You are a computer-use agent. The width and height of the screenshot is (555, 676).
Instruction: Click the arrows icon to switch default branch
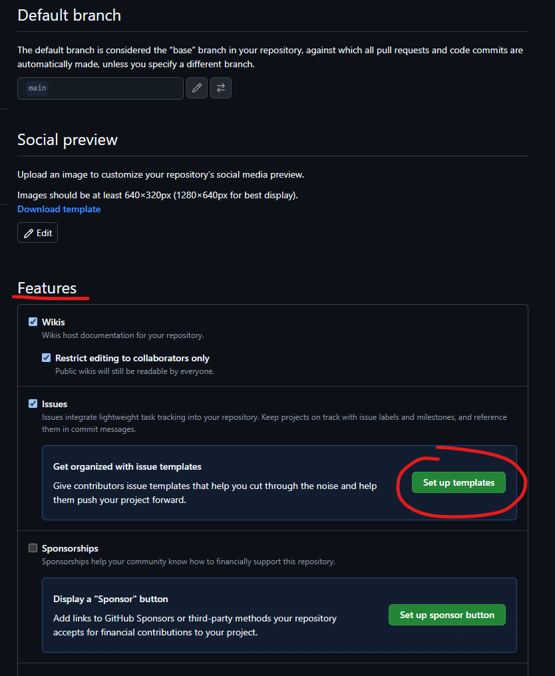[x=221, y=88]
